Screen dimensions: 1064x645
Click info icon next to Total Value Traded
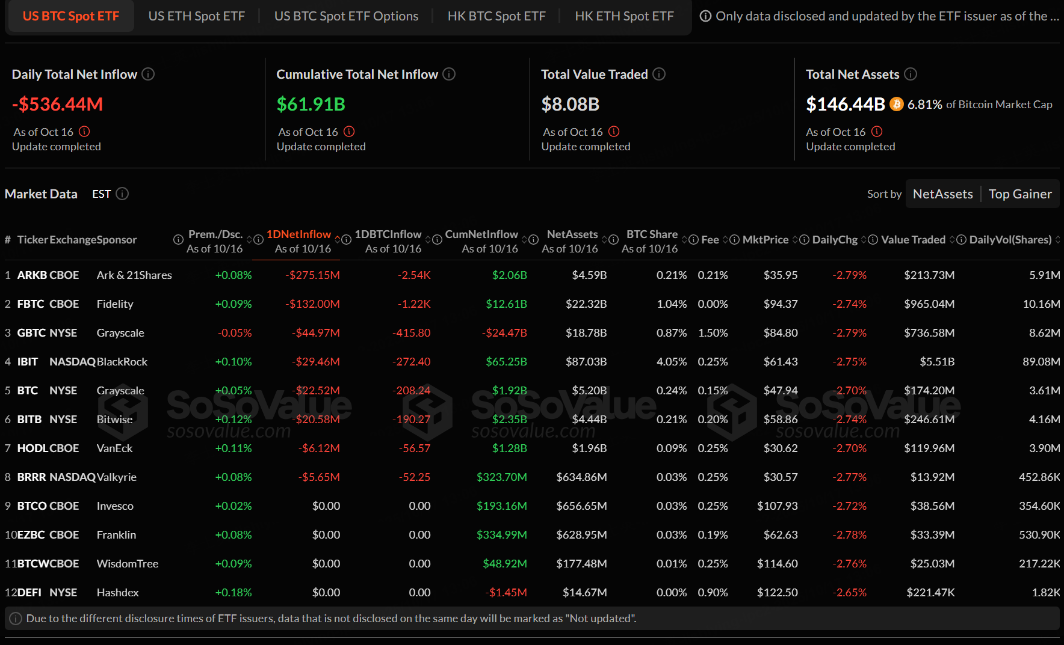point(659,74)
